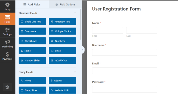This screenshot has height=94, width=178.
Task: Open the Setup section in the sidebar
Action: tap(8, 6)
